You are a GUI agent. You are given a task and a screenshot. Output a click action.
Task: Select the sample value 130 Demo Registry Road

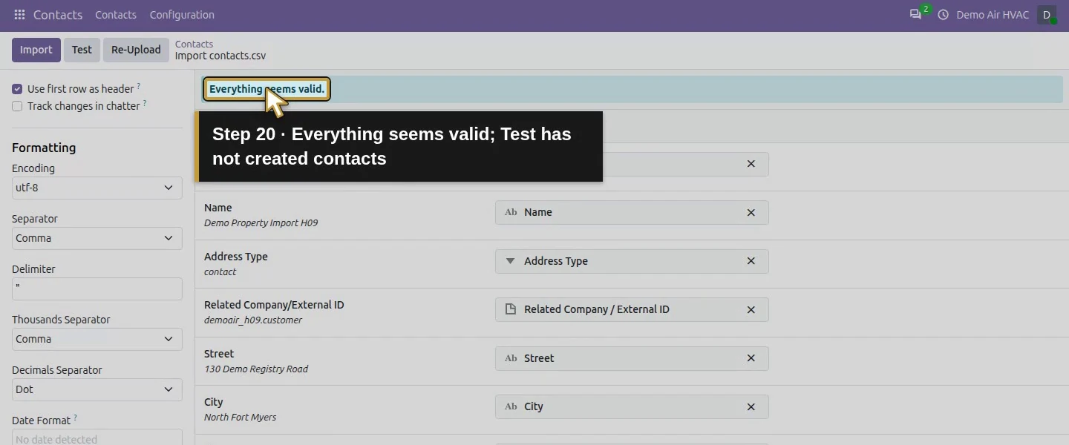[256, 369]
